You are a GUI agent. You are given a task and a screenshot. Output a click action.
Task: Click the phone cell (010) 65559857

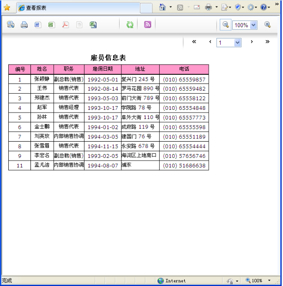184,79
